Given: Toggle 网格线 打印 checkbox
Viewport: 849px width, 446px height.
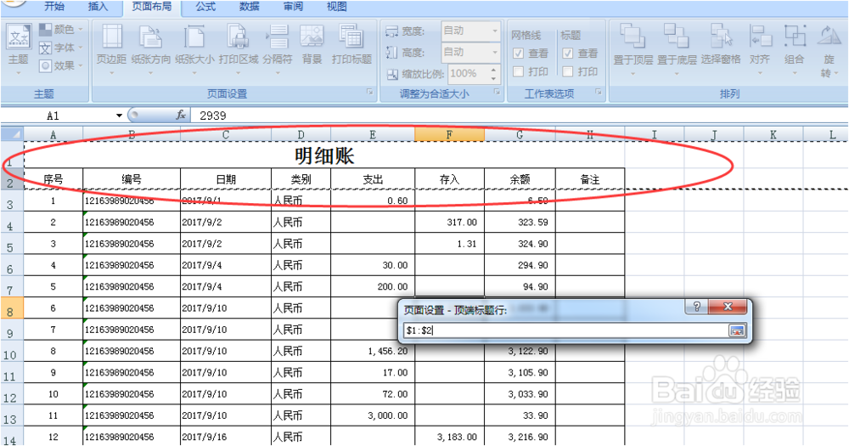Looking at the screenshot, I should point(518,71).
